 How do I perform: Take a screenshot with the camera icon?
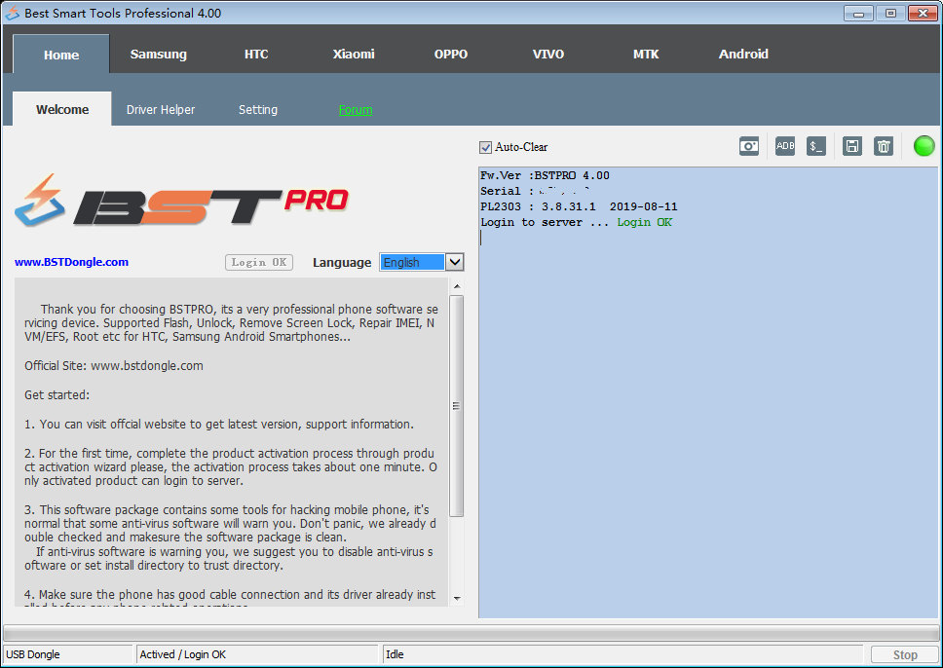tap(749, 146)
